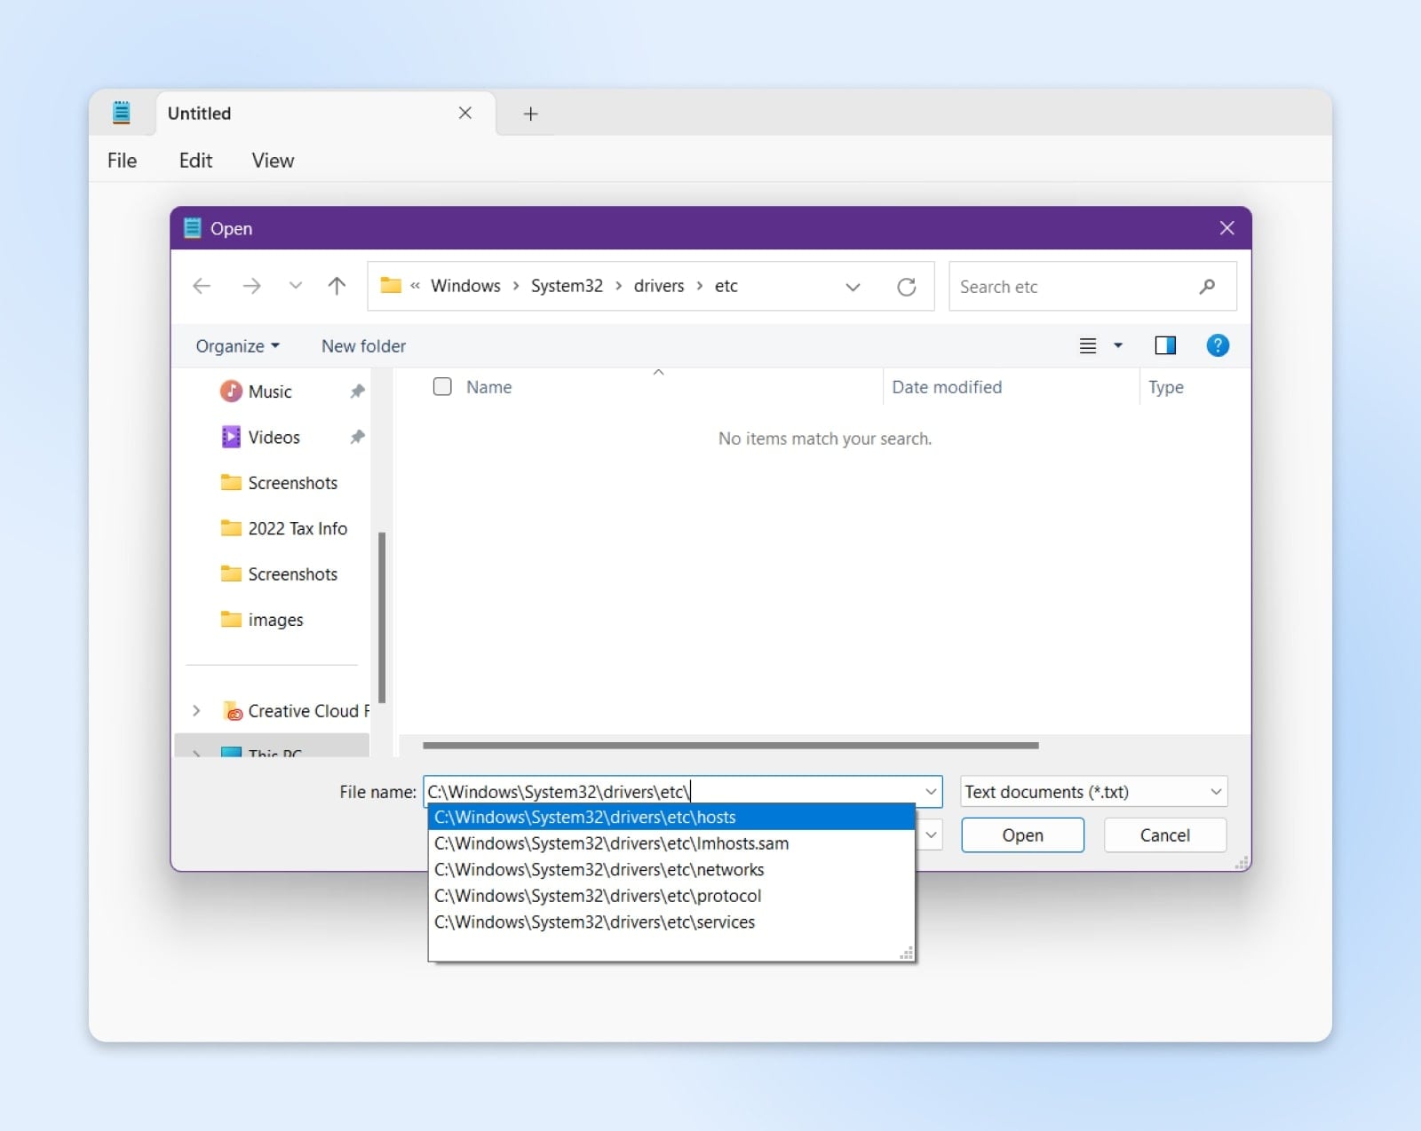Click the forward navigation arrow

pos(251,286)
